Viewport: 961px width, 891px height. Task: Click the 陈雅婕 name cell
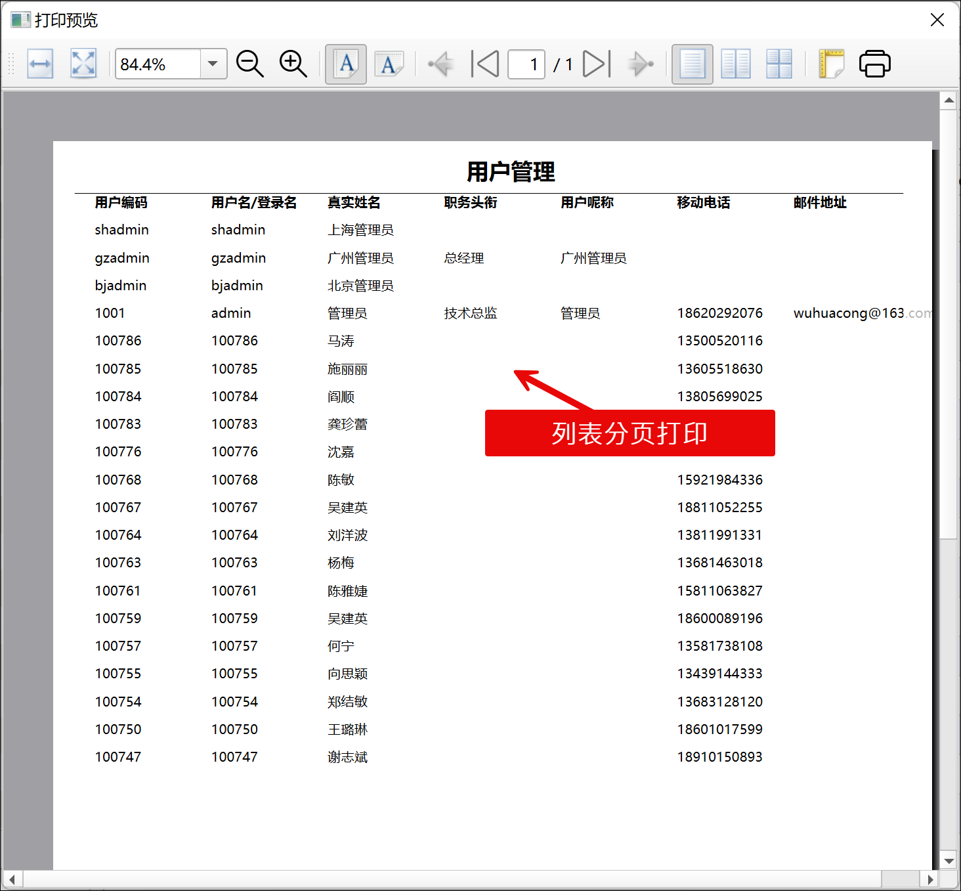coord(347,591)
